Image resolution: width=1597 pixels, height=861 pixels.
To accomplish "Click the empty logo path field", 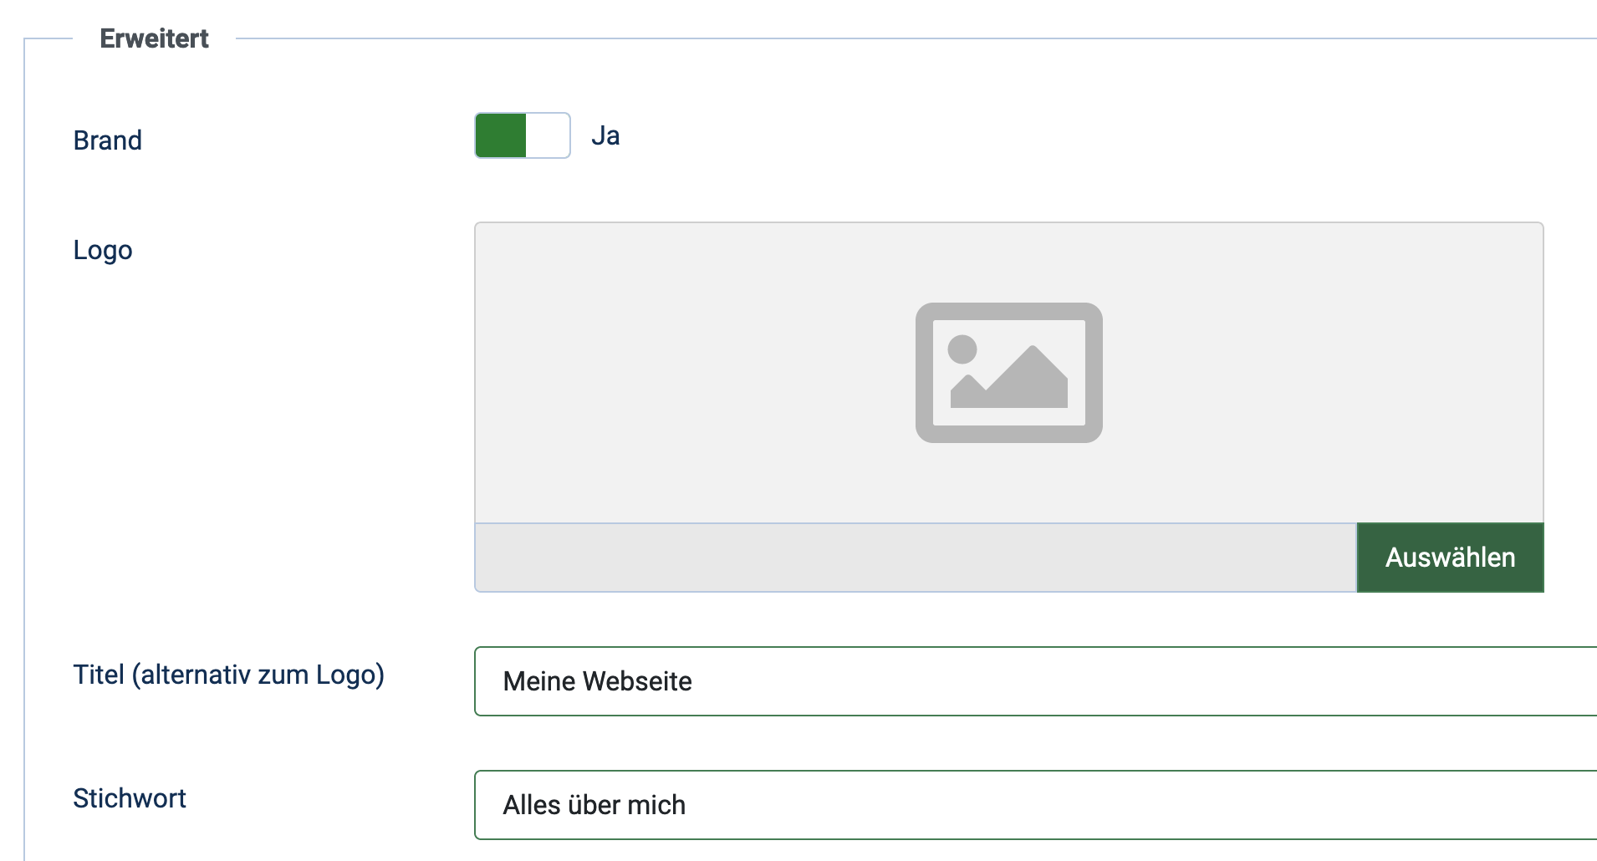I will 915,558.
